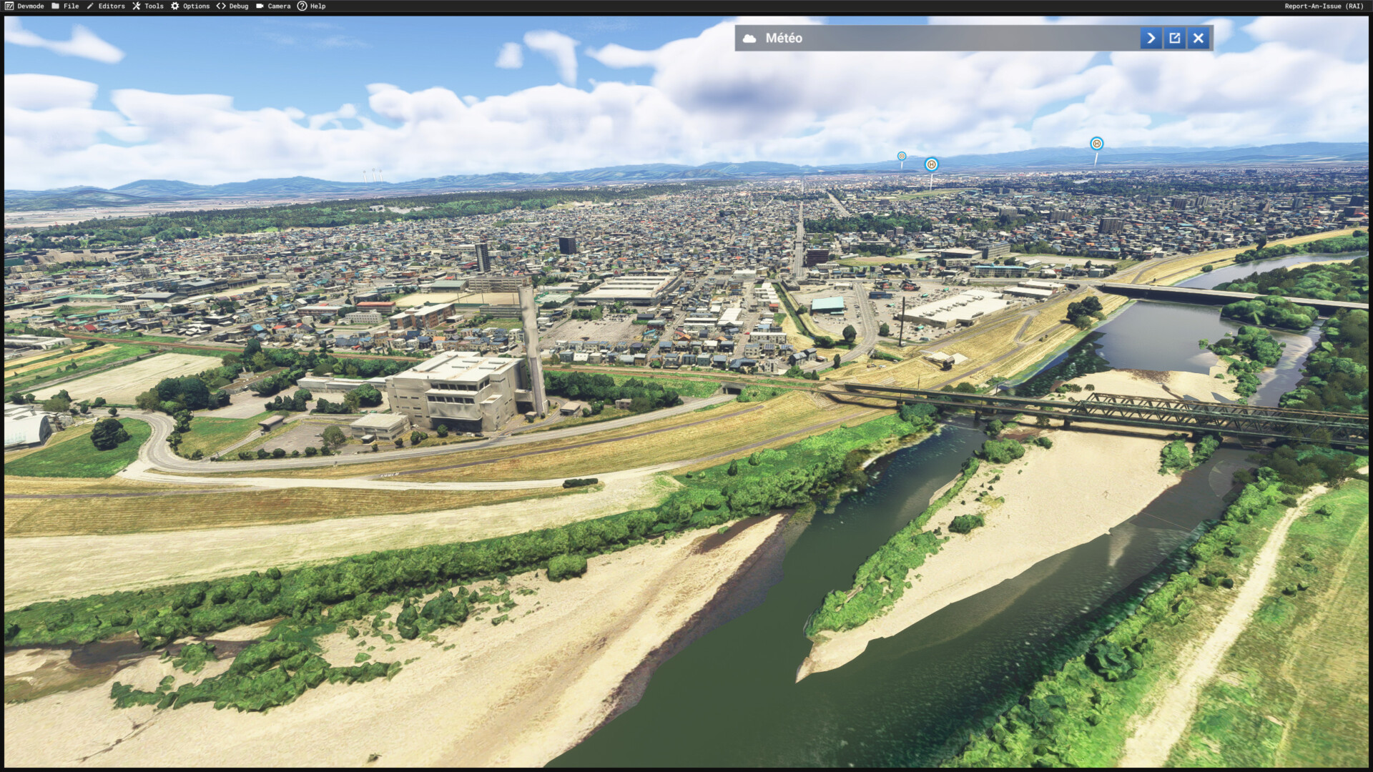This screenshot has height=772, width=1373.
Task: Click the Help menu label text
Action: point(318,6)
